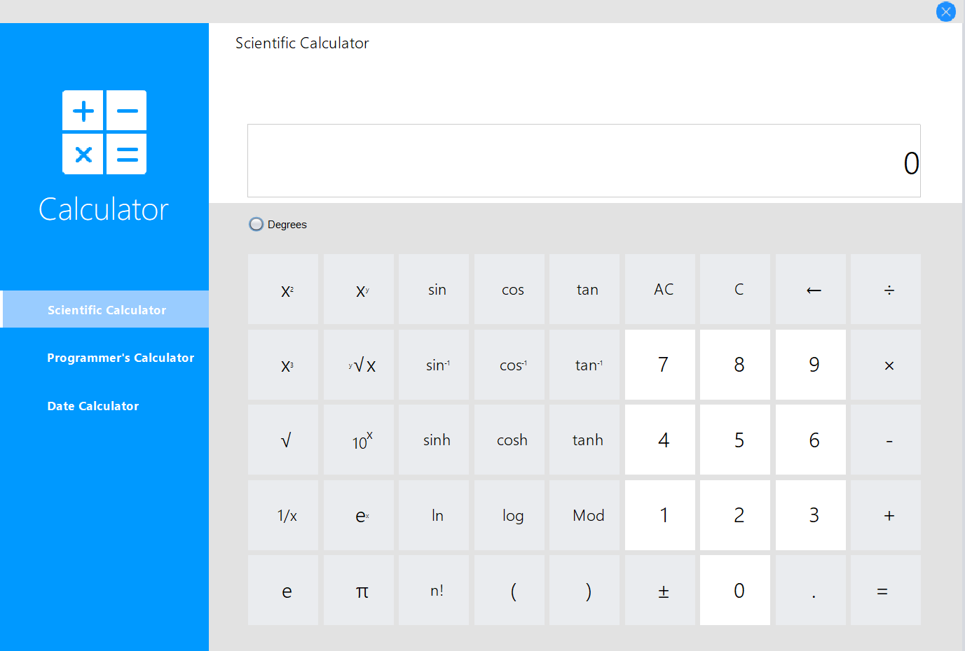Click the division operator button
Image resolution: width=965 pixels, height=651 pixels.
(886, 289)
